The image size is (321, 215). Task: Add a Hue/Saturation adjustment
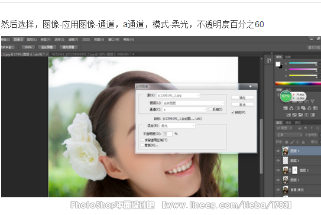286,108
